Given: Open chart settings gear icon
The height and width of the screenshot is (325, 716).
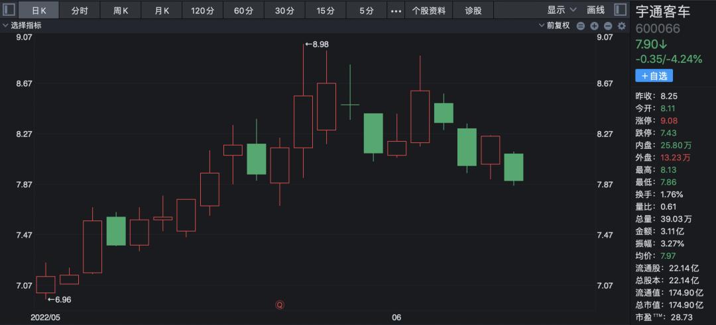Looking at the screenshot, I should (621, 26).
